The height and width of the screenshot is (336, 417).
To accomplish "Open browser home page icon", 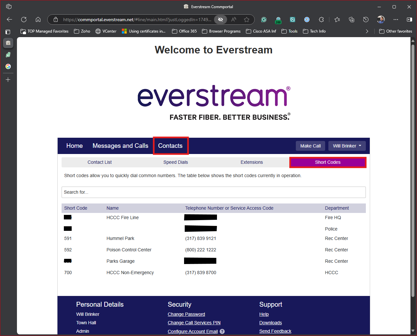I will (x=38, y=20).
